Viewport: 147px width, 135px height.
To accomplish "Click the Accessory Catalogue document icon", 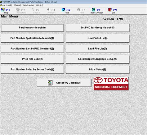I will coord(50,83).
